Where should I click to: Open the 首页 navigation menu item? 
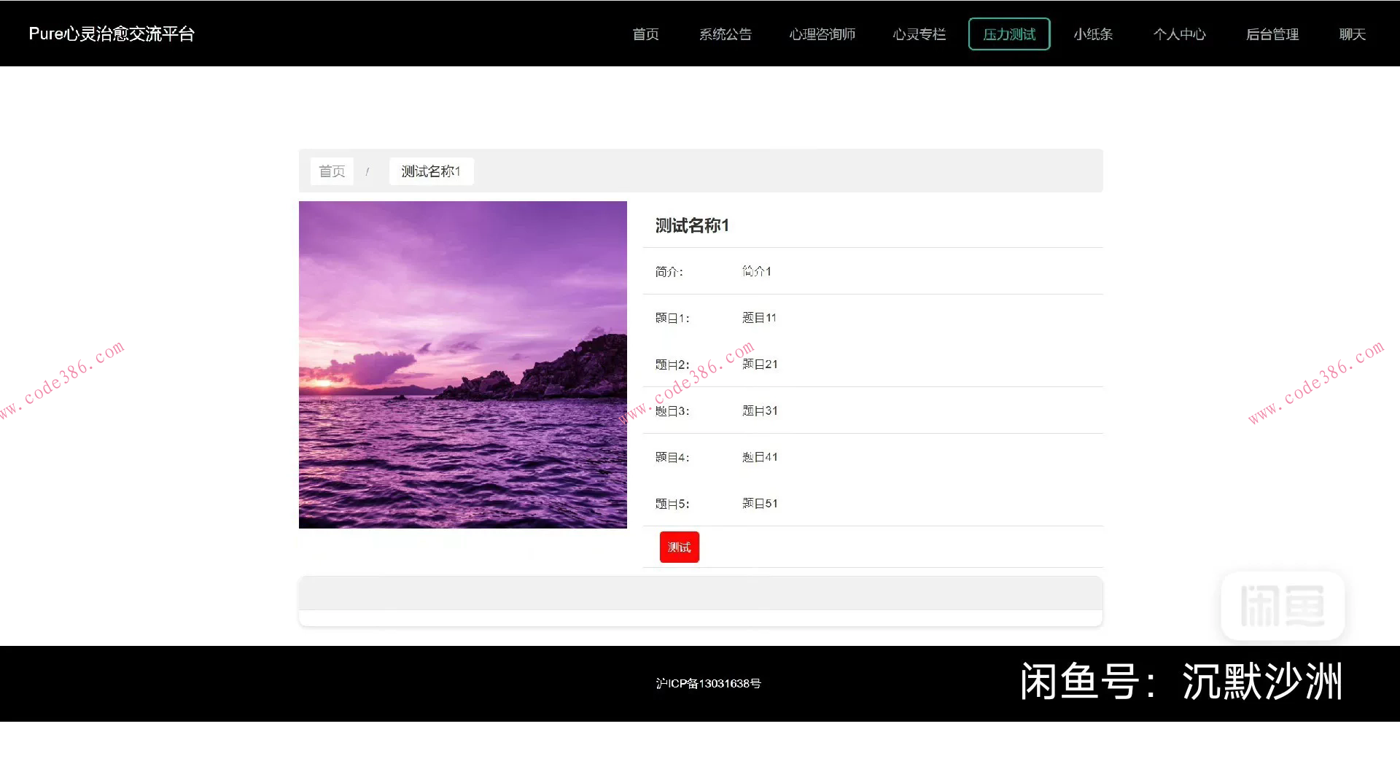point(645,34)
